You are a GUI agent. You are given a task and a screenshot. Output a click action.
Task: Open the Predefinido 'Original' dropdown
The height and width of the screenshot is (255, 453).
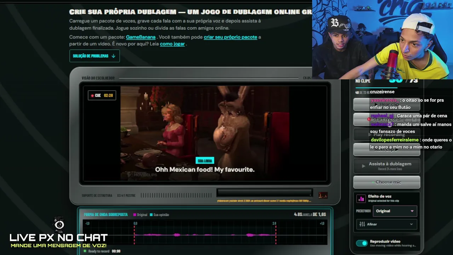[x=395, y=211]
